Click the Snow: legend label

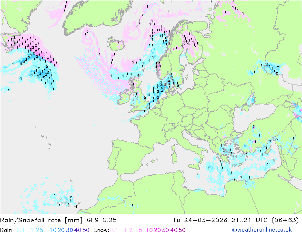tap(101, 230)
